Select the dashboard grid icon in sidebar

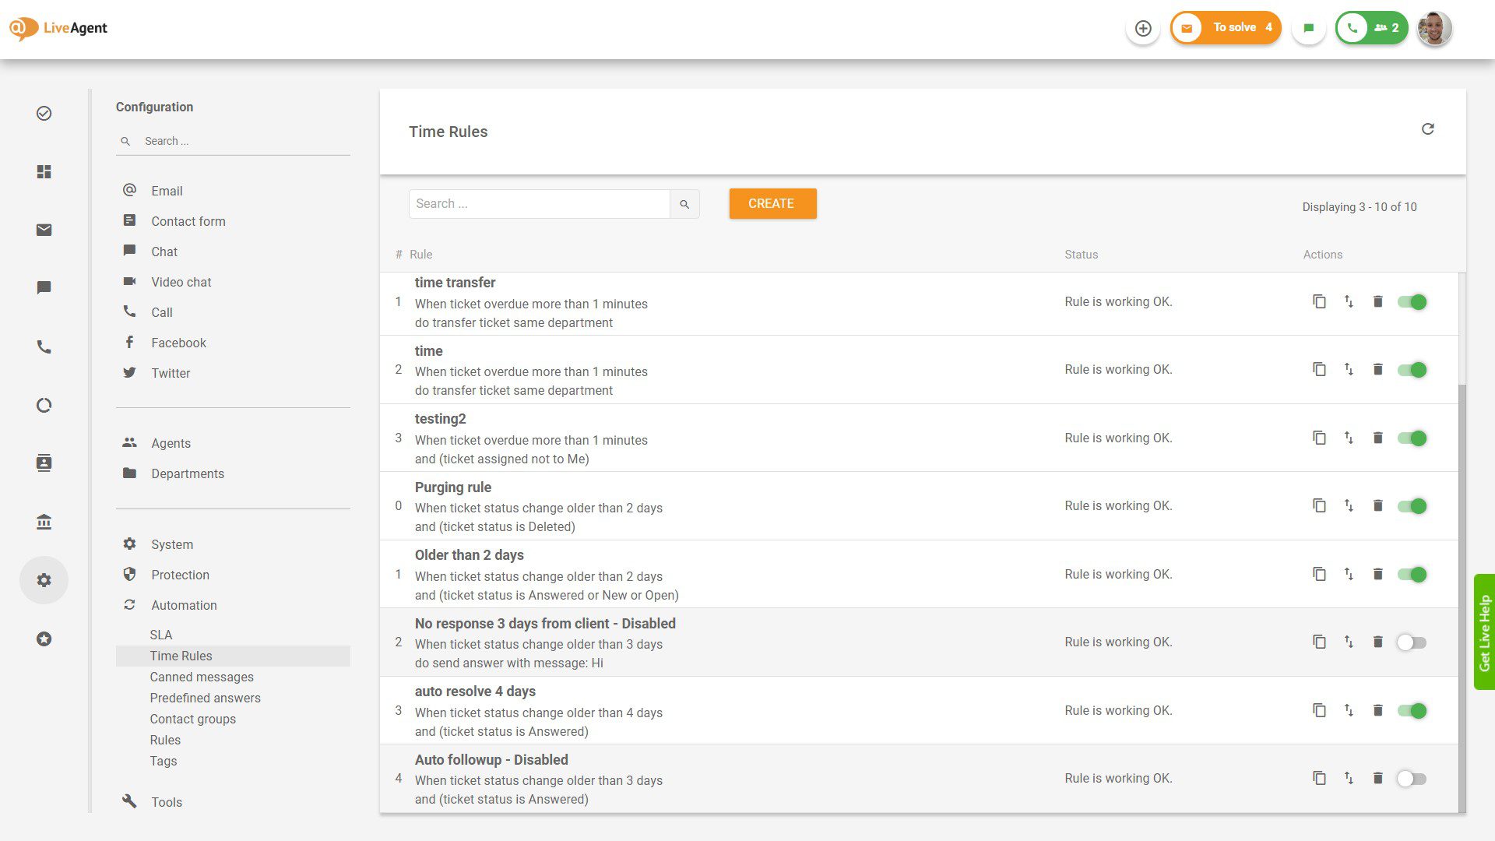(x=44, y=172)
